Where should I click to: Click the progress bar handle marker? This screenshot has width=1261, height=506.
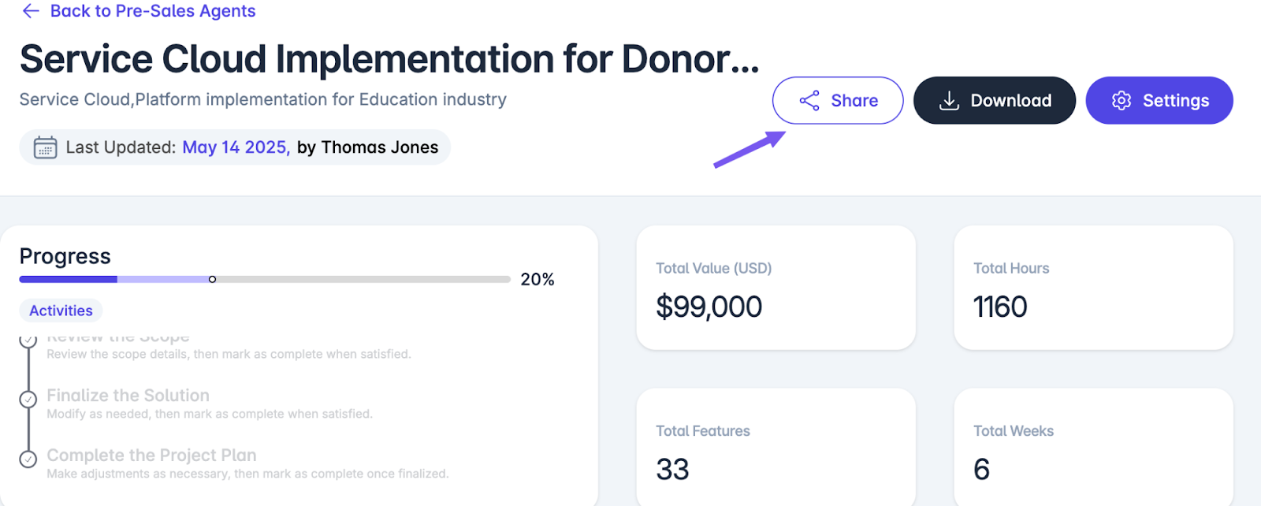pos(212,279)
